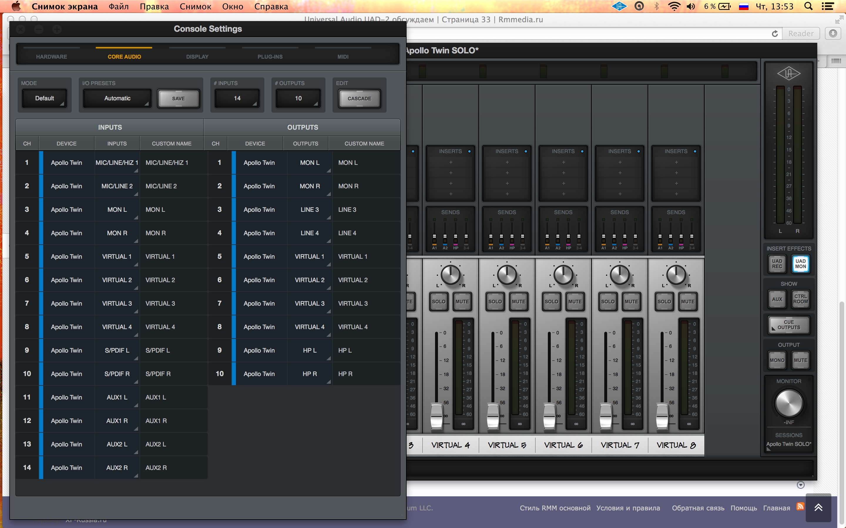Click the SAVE preset button

(178, 99)
